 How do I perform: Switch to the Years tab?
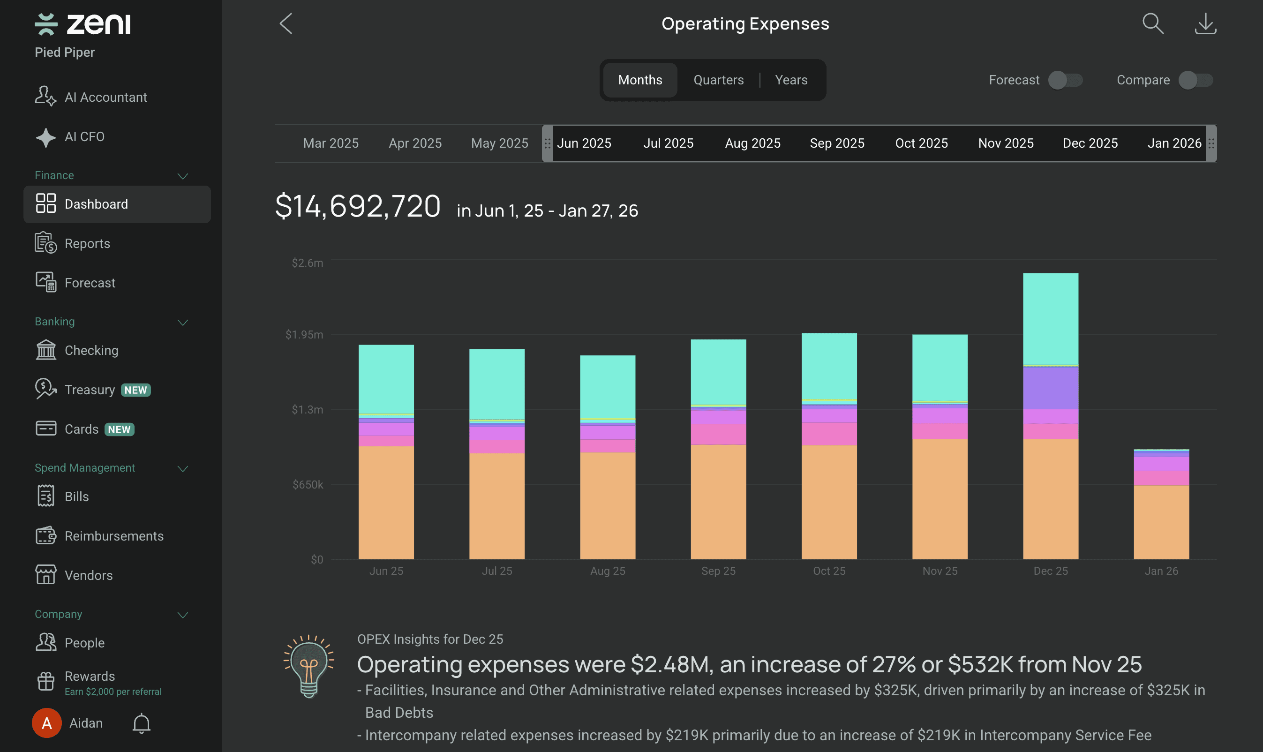pyautogui.click(x=791, y=80)
